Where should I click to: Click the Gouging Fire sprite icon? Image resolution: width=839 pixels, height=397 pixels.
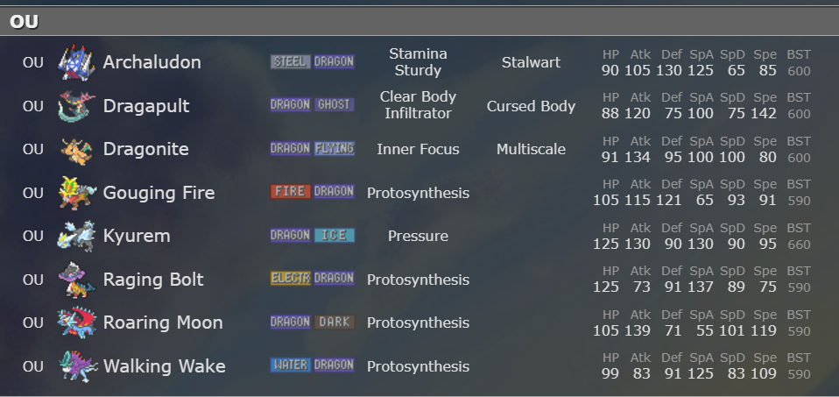[x=76, y=193]
